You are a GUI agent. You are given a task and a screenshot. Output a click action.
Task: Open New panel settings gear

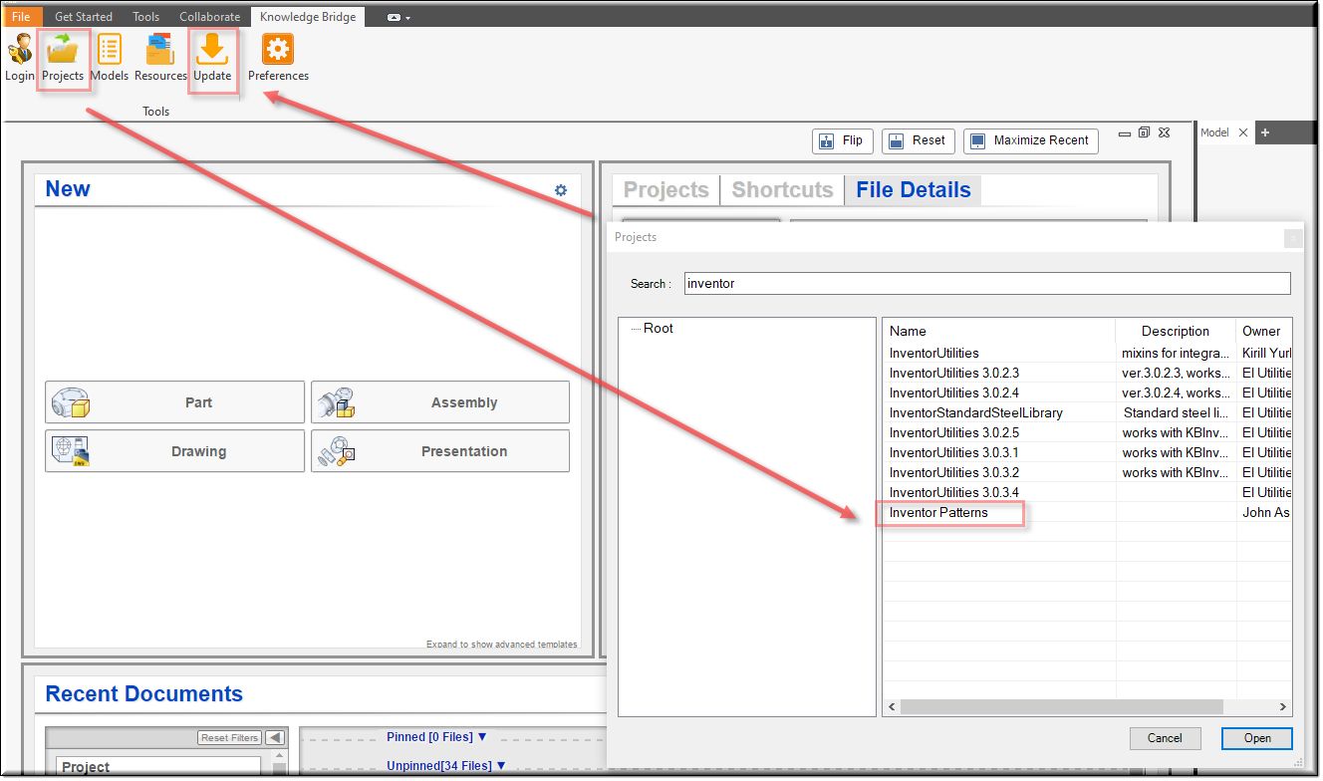[x=561, y=190]
